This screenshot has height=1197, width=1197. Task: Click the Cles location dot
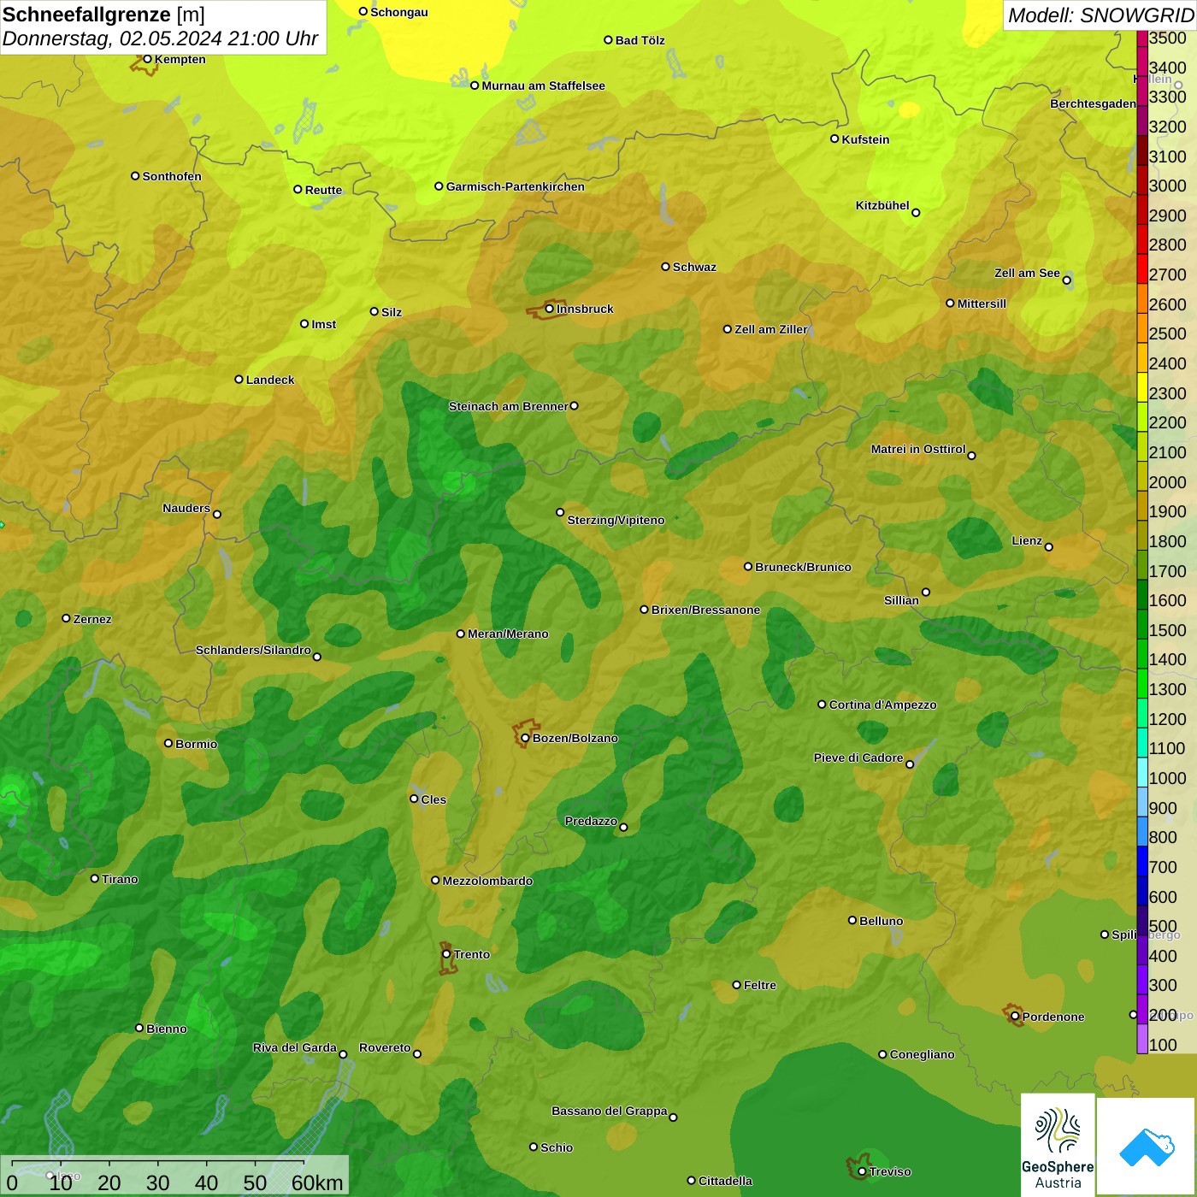point(414,799)
